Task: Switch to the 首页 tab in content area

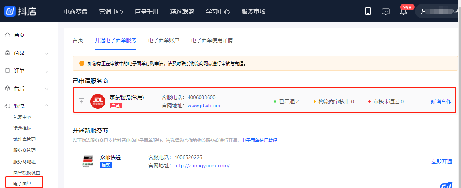Action: 78,40
